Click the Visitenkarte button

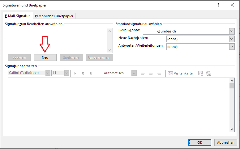pos(180,73)
